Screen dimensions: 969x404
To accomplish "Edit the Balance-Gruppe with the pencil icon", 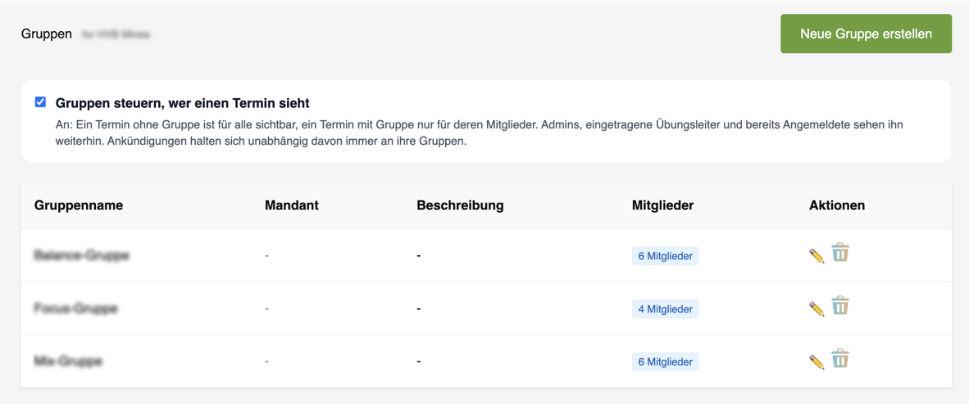I will [x=817, y=256].
